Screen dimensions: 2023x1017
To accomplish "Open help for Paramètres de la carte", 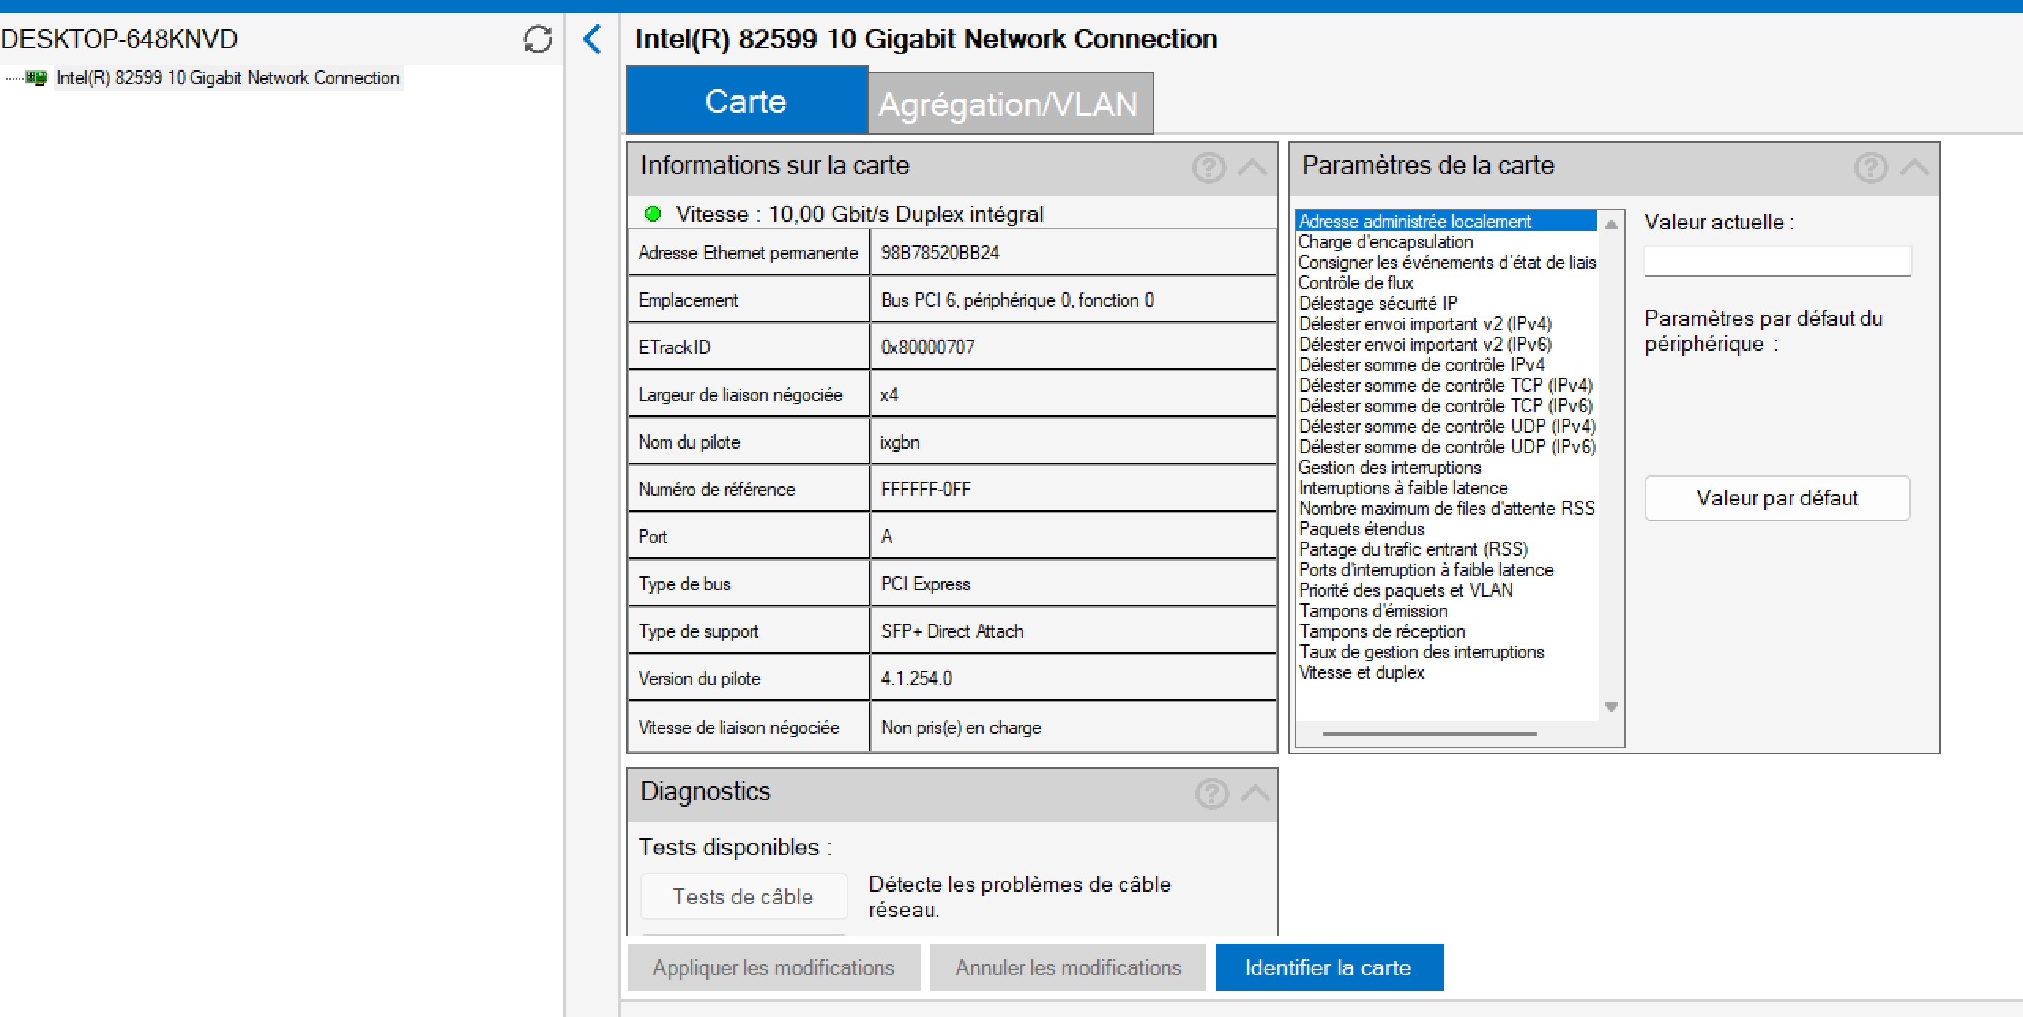I will pyautogui.click(x=1871, y=167).
